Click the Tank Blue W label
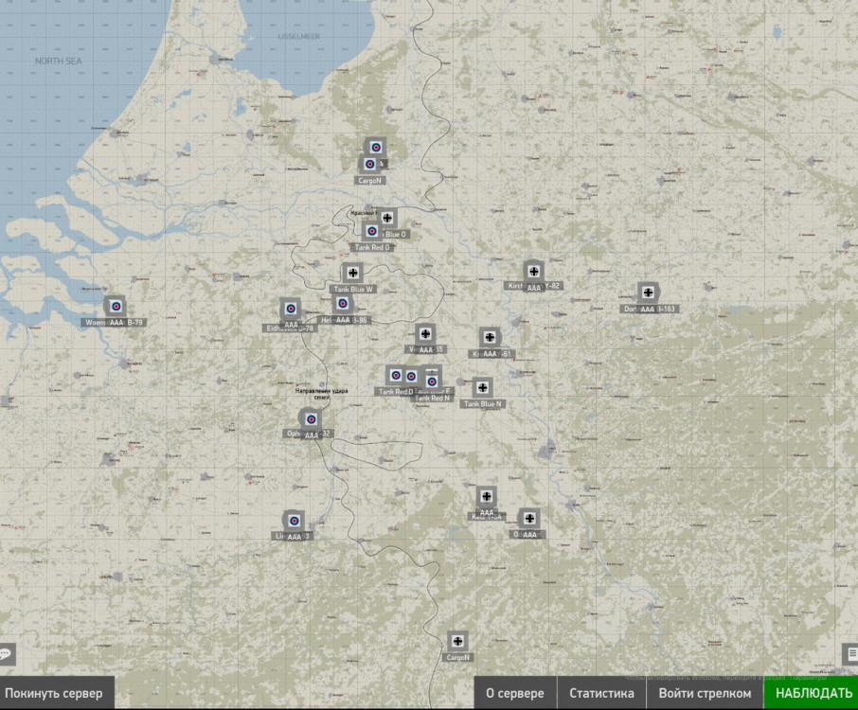 (353, 290)
